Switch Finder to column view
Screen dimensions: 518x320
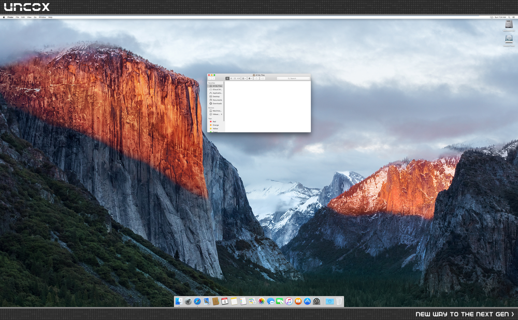pos(235,78)
